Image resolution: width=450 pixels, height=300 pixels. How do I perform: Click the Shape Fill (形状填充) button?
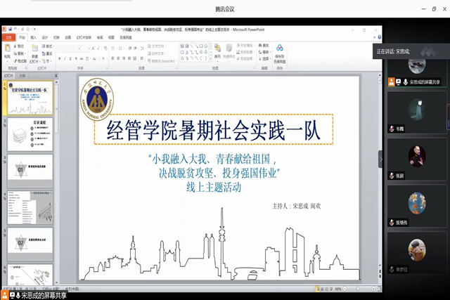[x=245, y=45]
